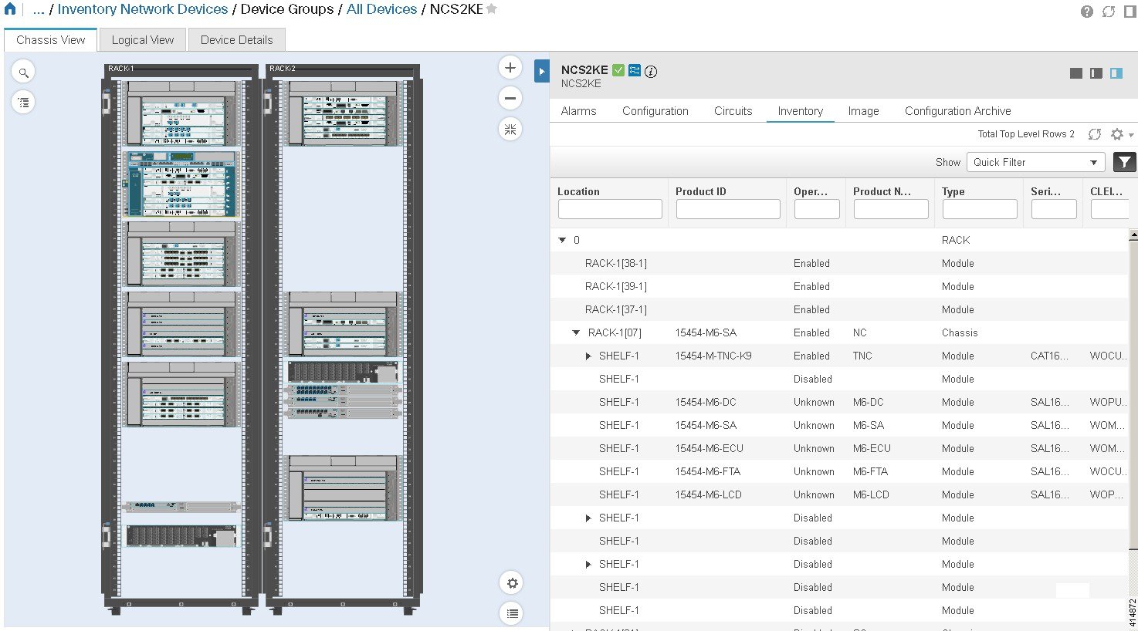The height and width of the screenshot is (631, 1138).
Task: Click the top-right split layout icon
Action: 1130,12
